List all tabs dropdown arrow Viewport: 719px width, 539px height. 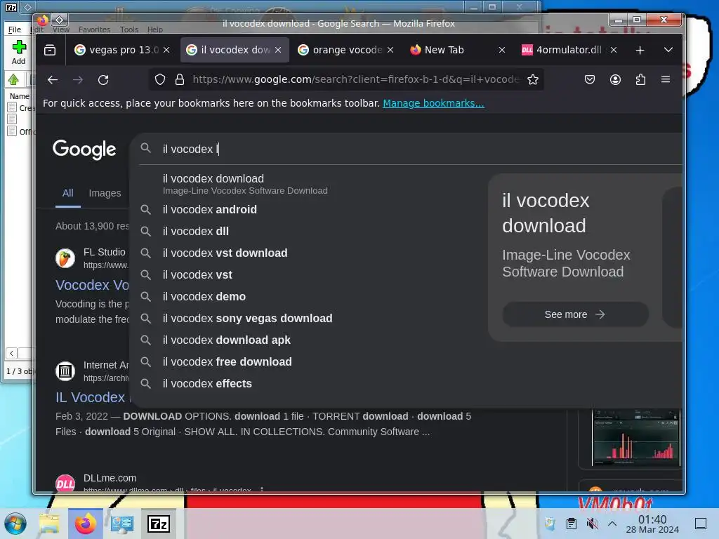668,50
